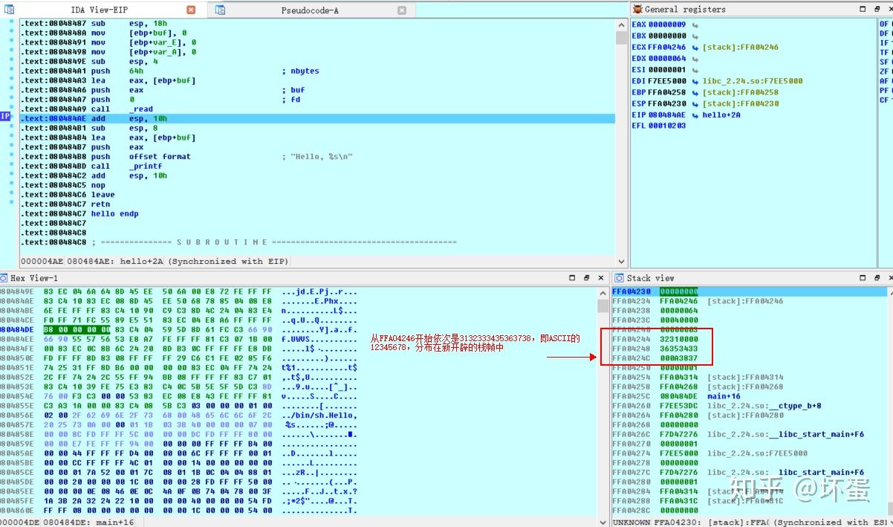The width and height of the screenshot is (893, 527).
Task: Click the float icon on Stack view panel
Action: [877, 278]
